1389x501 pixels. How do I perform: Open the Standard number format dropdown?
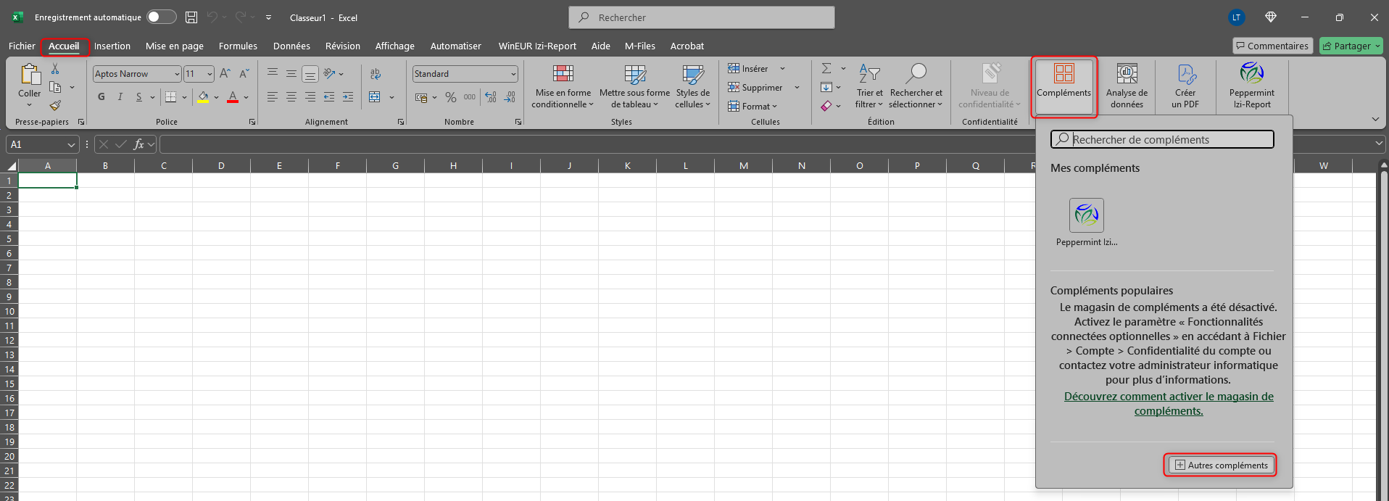(x=513, y=74)
